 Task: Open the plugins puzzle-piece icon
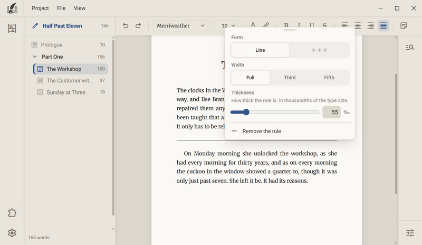(12, 213)
